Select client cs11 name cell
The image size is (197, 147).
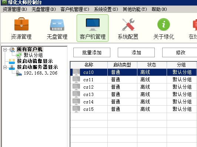point(89,80)
